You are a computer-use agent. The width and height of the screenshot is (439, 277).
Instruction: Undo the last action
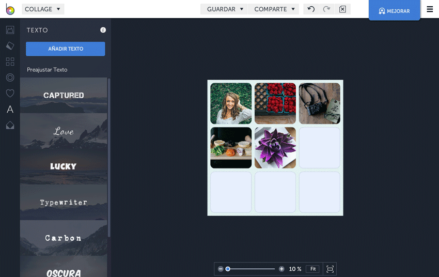pos(311,9)
